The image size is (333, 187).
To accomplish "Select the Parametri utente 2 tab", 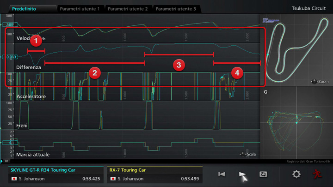I will coord(128,9).
